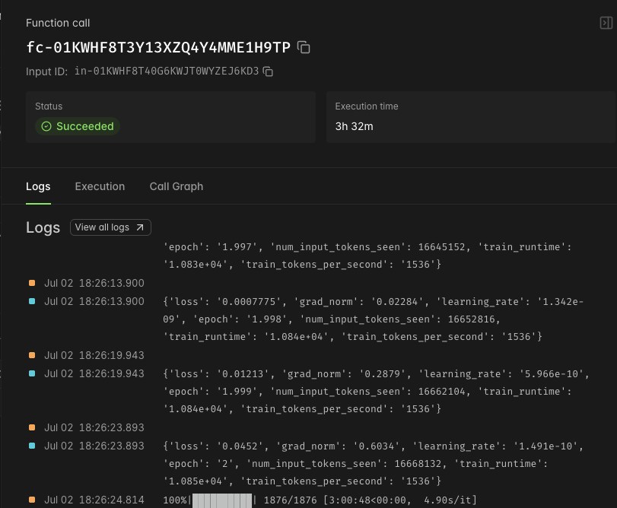Viewport: 617px width, 508px height.
Task: Click orange marker at 18:26:13.900 log
Action: point(32,283)
